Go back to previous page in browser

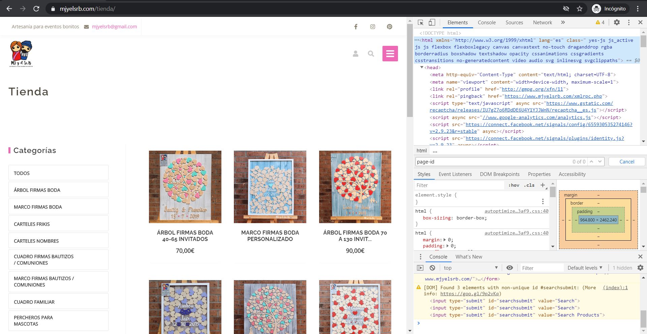point(9,9)
